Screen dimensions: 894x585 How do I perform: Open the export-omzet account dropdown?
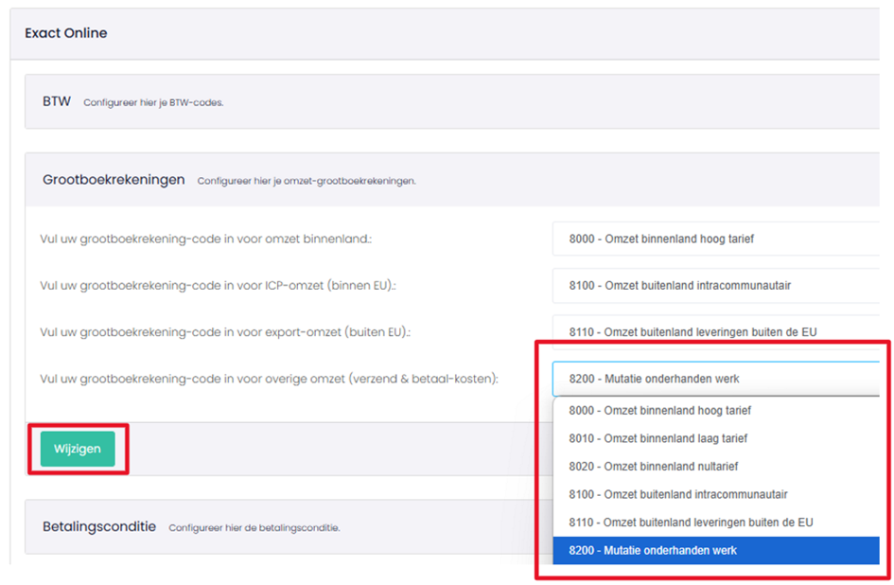click(715, 331)
